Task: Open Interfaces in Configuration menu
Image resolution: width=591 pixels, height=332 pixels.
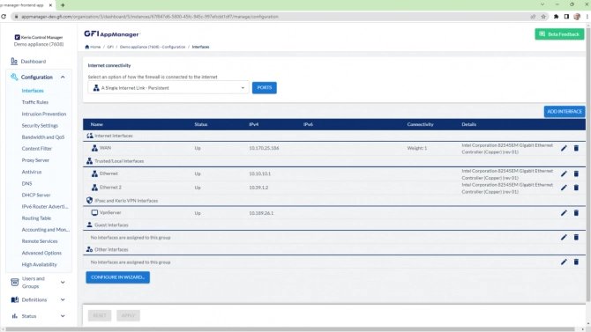Action: [x=33, y=91]
